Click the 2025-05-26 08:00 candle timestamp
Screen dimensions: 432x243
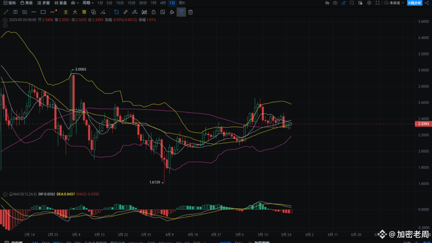coord(23,20)
